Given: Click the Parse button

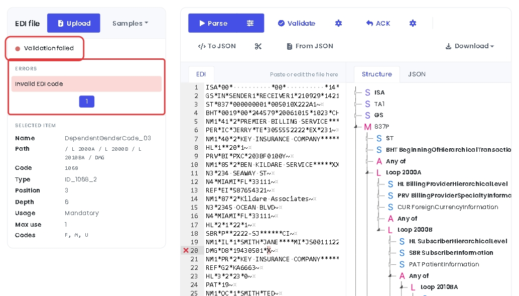Looking at the screenshot, I should 213,23.
